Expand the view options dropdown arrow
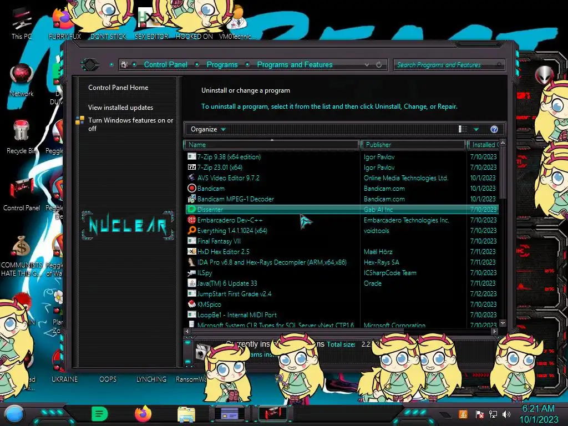 tap(476, 129)
